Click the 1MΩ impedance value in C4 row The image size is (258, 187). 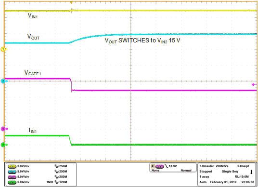point(50,182)
